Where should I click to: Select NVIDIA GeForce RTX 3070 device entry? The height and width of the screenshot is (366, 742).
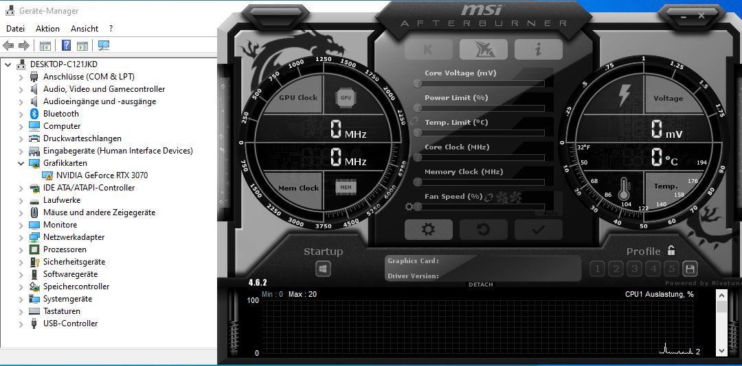pyautogui.click(x=102, y=175)
